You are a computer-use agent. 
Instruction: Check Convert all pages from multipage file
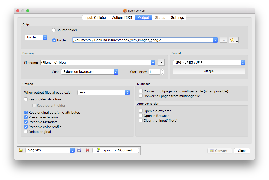tap(141, 96)
